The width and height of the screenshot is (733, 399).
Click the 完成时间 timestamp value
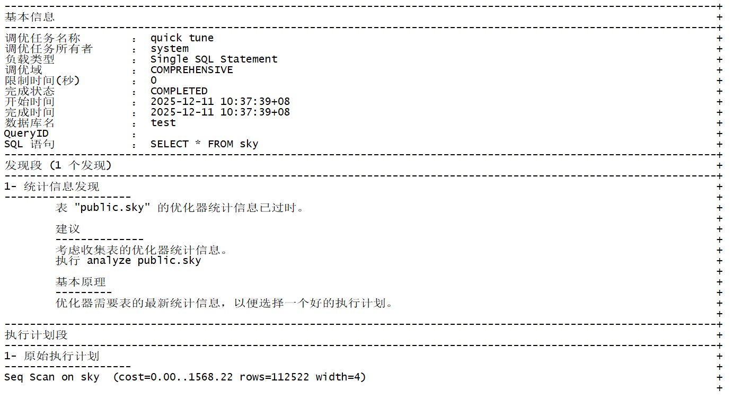click(x=220, y=112)
